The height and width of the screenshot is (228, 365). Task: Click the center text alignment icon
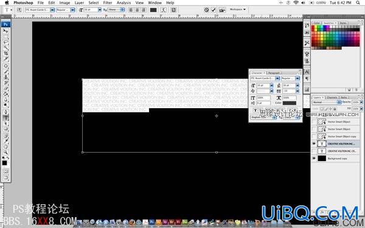(x=137, y=10)
